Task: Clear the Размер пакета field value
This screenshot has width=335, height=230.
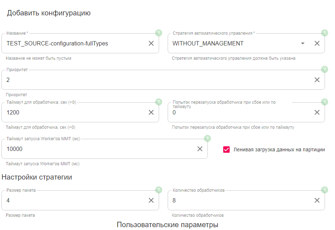Action: [151, 200]
